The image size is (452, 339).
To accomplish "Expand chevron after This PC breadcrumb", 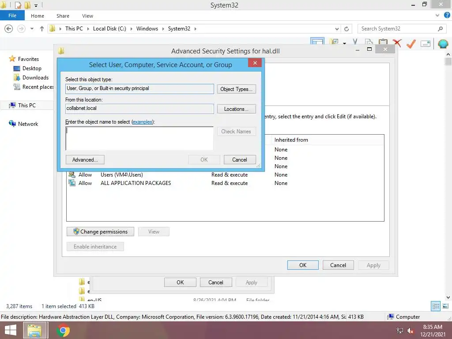I will (88, 29).
